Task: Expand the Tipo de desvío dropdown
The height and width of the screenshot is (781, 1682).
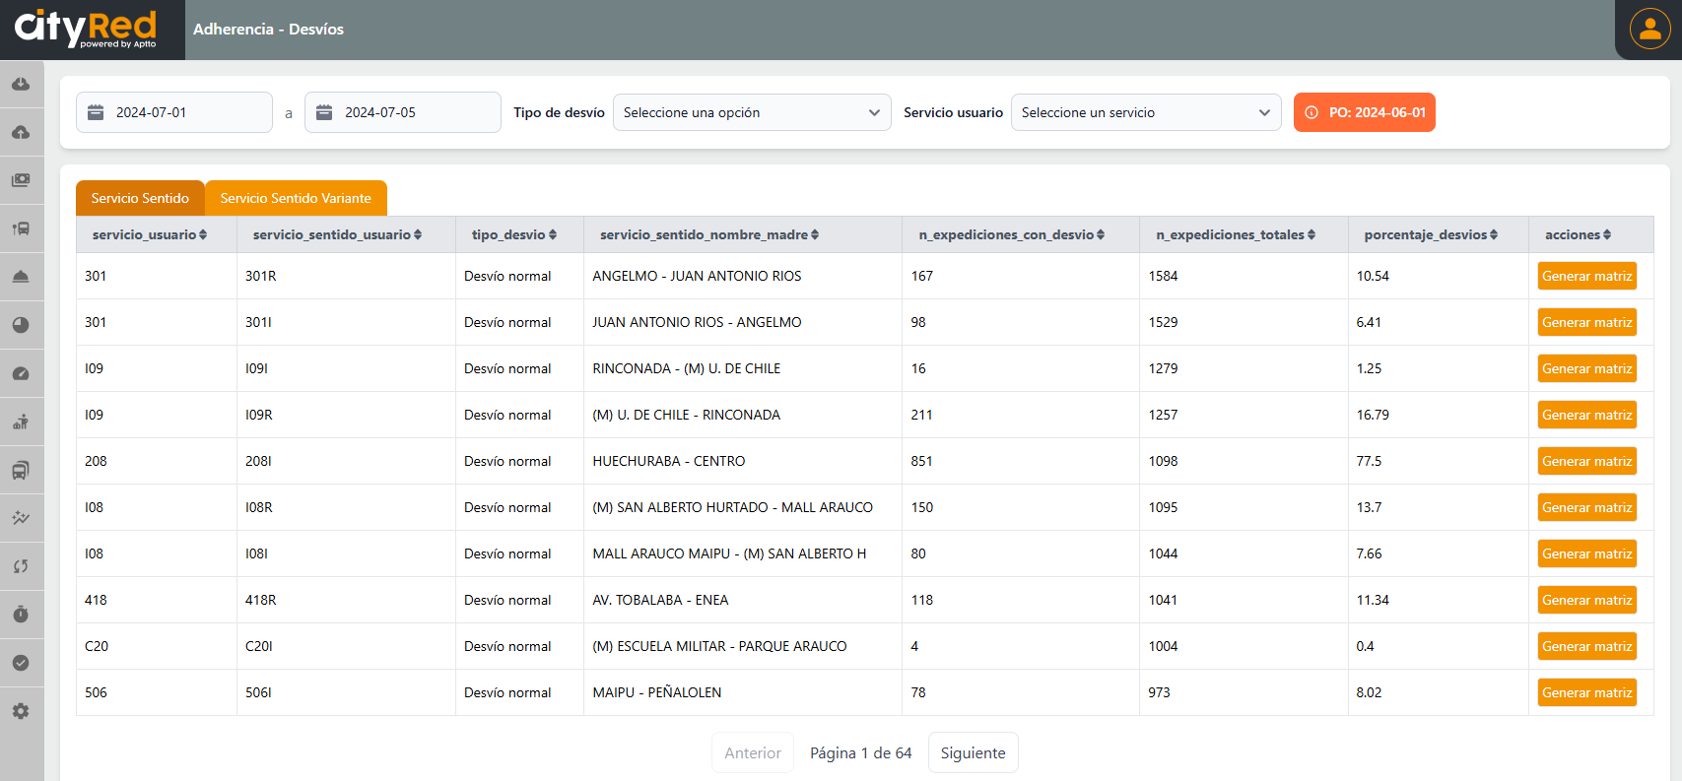Action: (751, 112)
